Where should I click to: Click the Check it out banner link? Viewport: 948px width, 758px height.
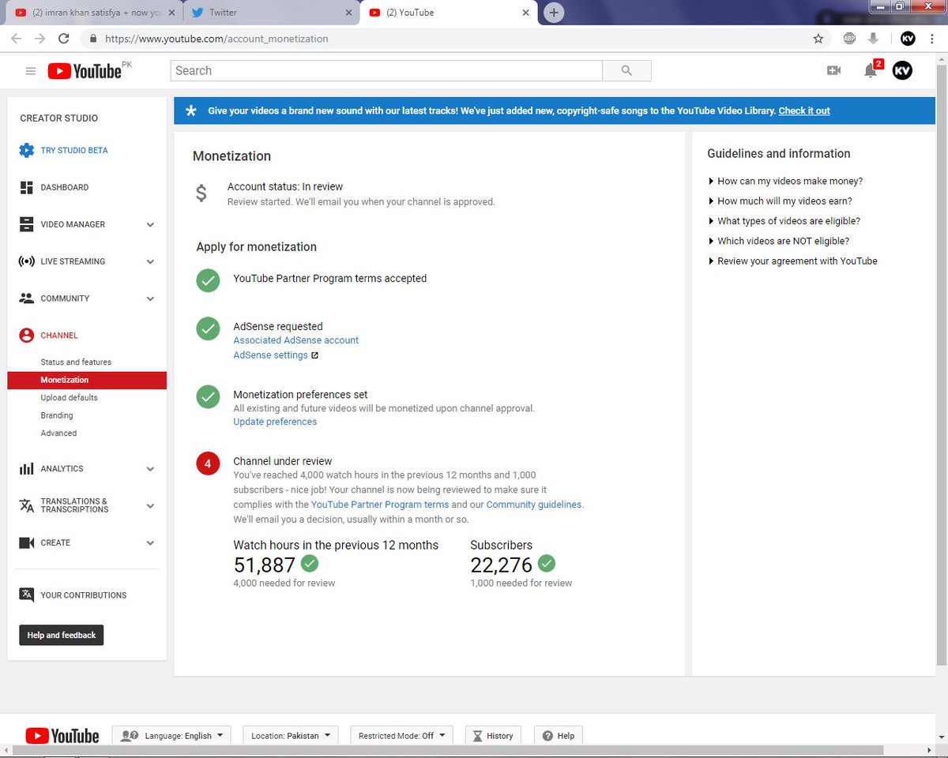pos(804,111)
